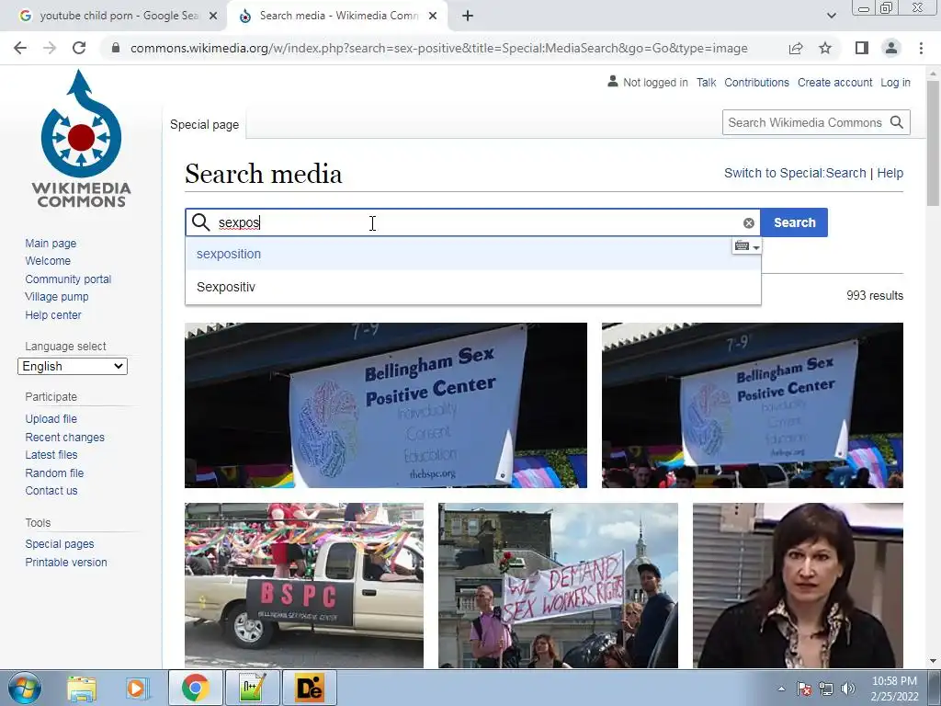Viewport: 941px width, 706px height.
Task: Open the De taskbar application
Action: [x=309, y=688]
